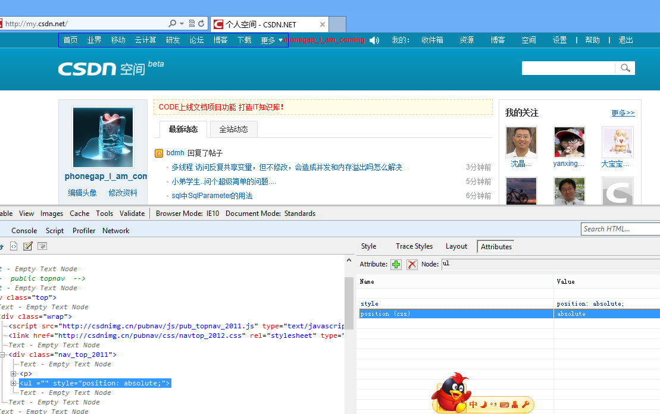This screenshot has width=660, height=414.
Task: Open the 研发 nav link
Action: pyautogui.click(x=173, y=40)
